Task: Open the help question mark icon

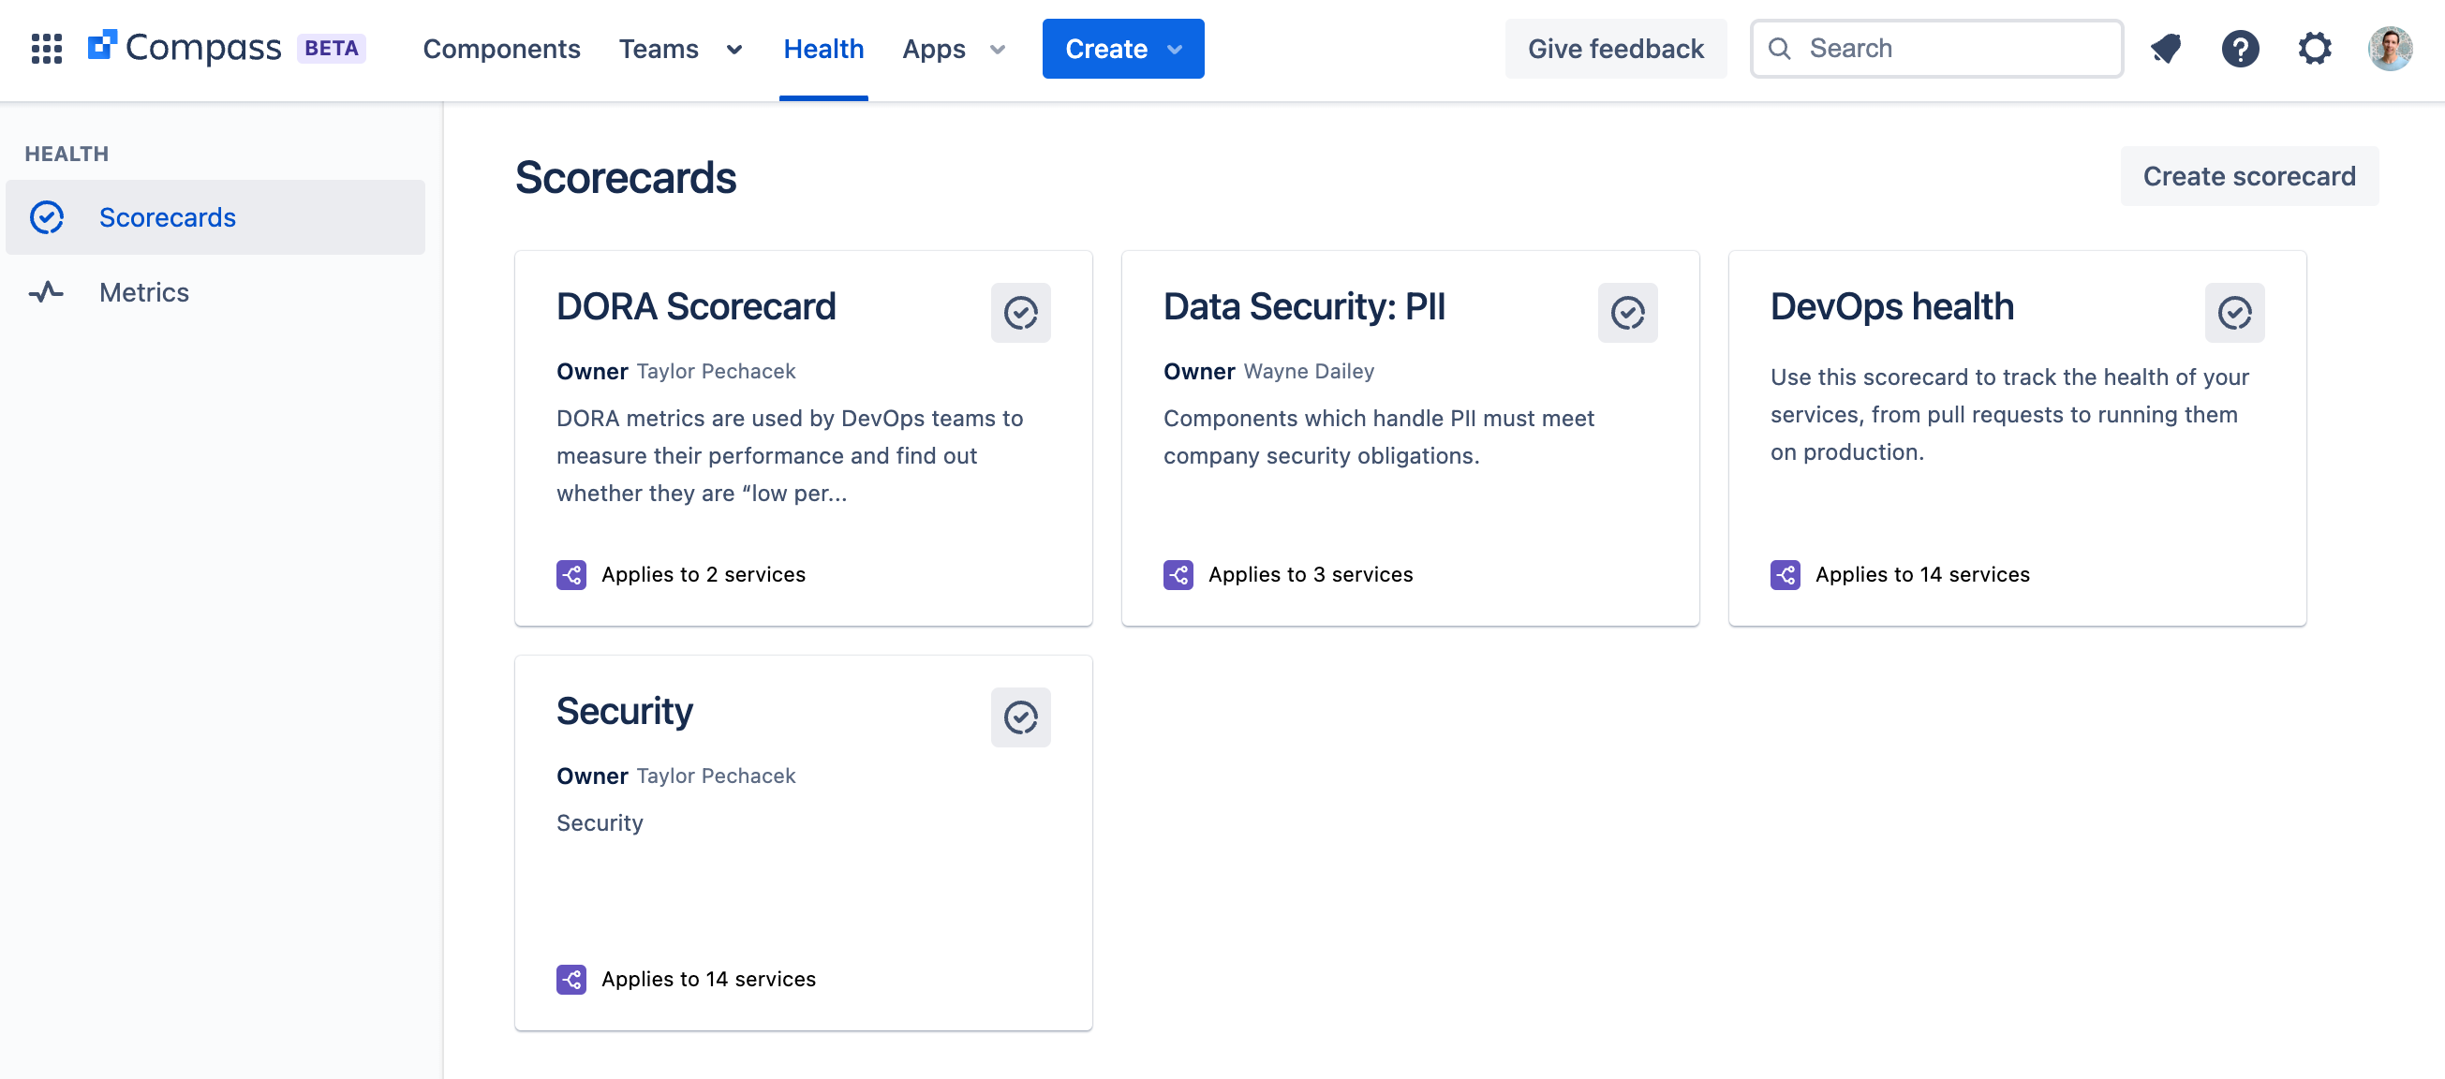Action: coord(2240,49)
